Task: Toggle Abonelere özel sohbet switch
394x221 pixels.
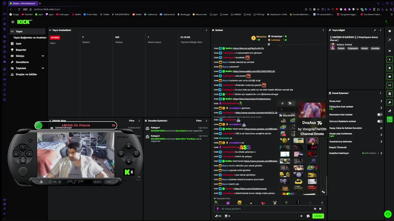Action: click(x=380, y=114)
